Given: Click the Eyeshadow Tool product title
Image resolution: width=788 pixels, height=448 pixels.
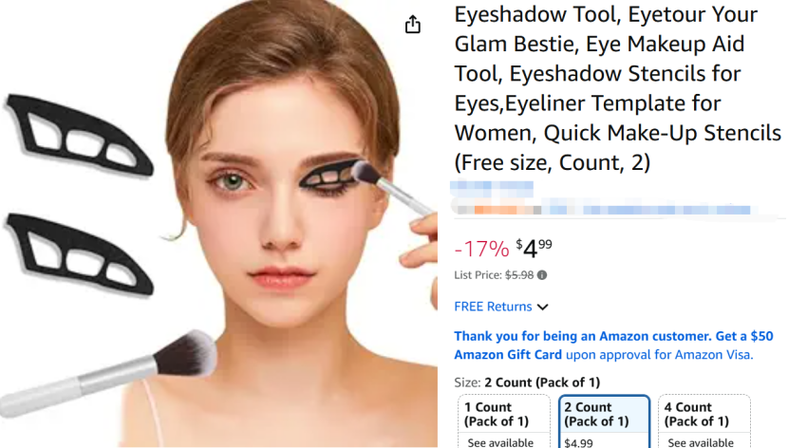Looking at the screenshot, I should (618, 88).
